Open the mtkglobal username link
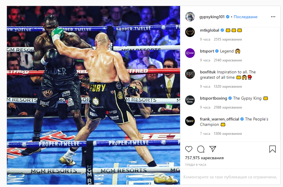The image size is (283, 187). click(209, 30)
